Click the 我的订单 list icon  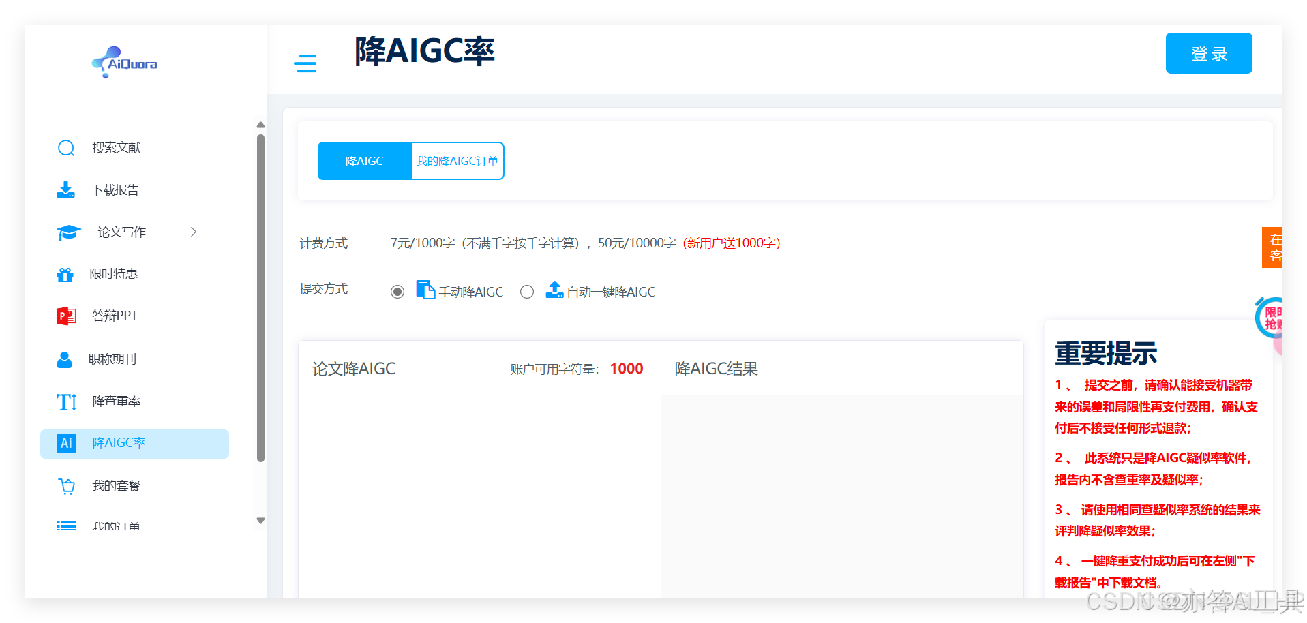pos(66,526)
